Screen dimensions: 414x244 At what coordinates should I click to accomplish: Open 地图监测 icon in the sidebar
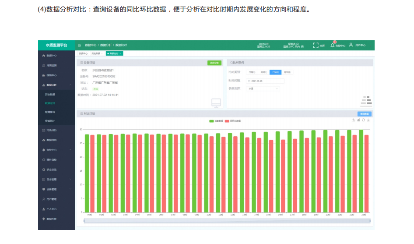(x=44, y=66)
